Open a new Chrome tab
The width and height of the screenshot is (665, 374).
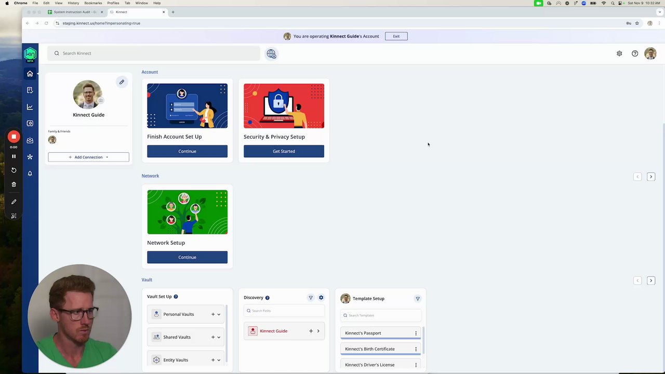pos(173,12)
